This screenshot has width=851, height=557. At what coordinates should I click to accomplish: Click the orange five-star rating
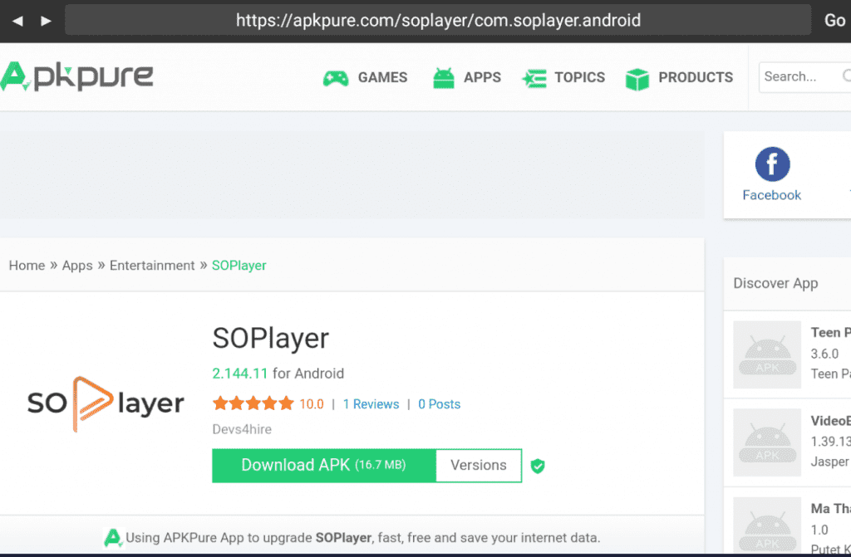[x=253, y=403]
